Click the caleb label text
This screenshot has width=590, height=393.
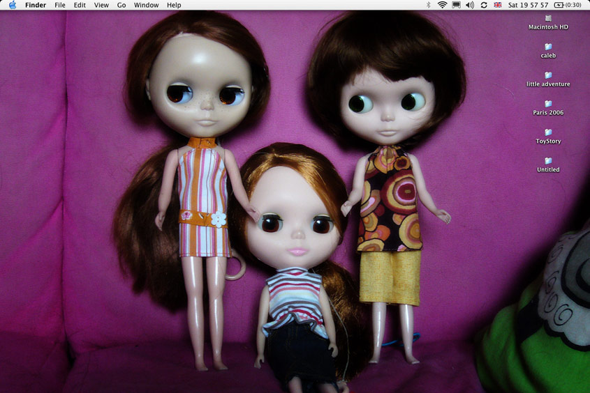click(x=548, y=56)
